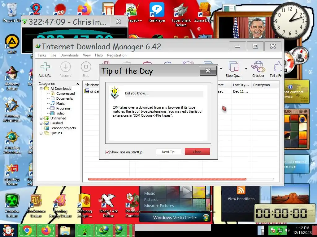Screen dimensions: 317x237
Task: Click the File Name column header
Action: pyautogui.click(x=91, y=85)
